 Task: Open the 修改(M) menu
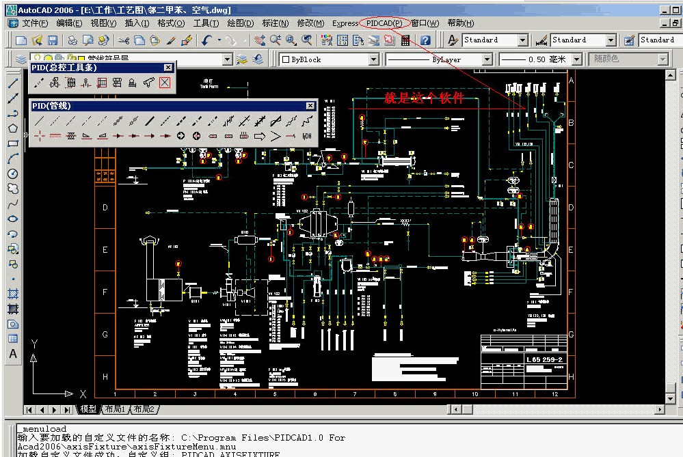click(x=310, y=23)
